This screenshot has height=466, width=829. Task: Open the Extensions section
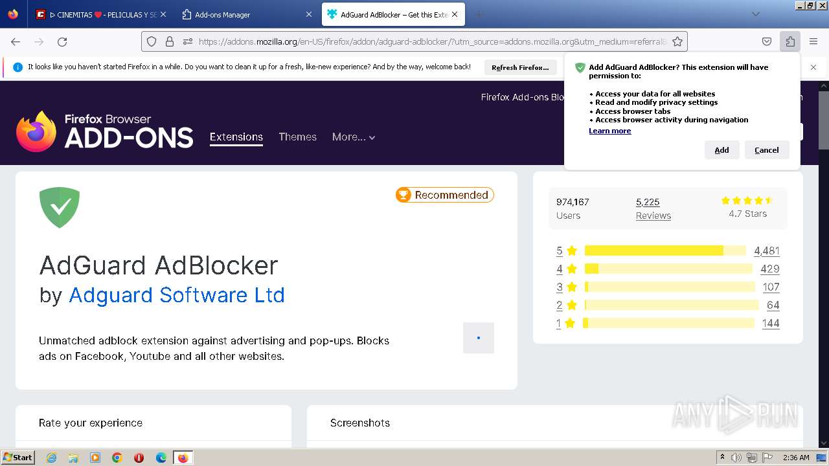click(236, 137)
